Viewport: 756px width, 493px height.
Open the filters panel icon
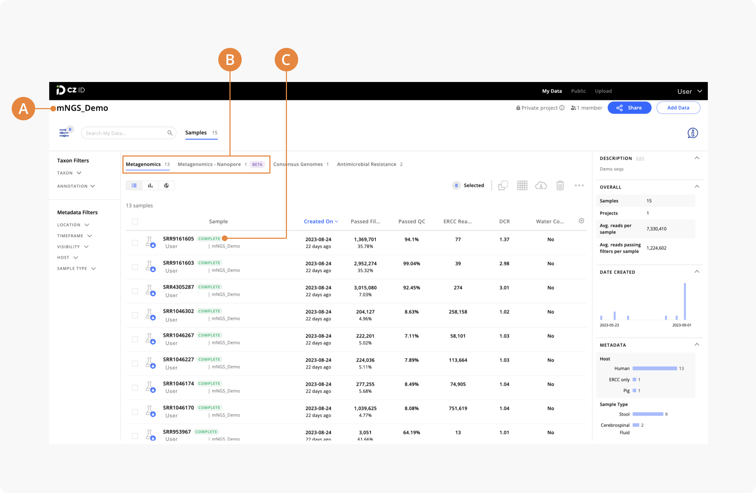64,133
